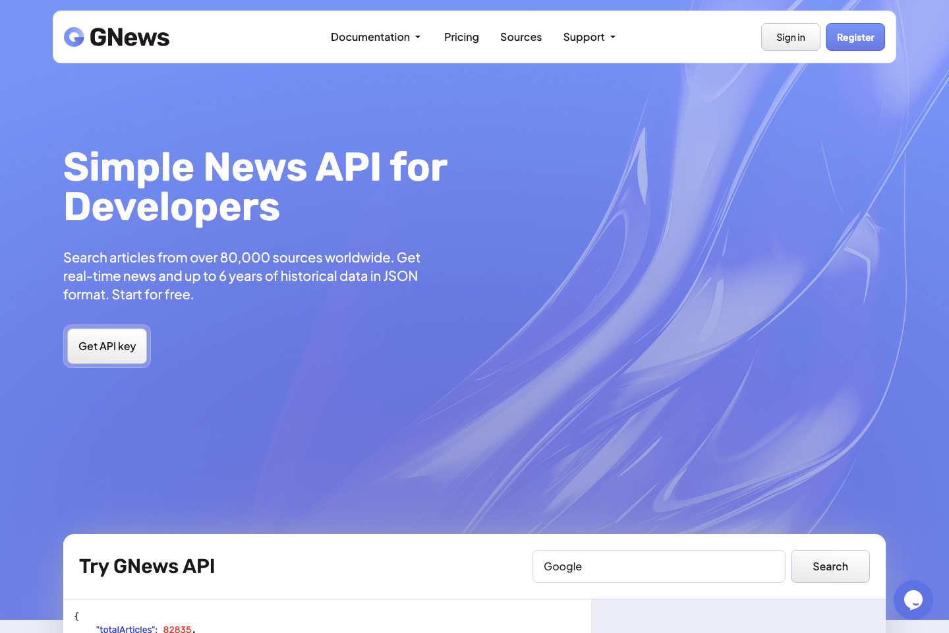Viewport: 949px width, 633px height.
Task: Open the Sources page
Action: 521,37
